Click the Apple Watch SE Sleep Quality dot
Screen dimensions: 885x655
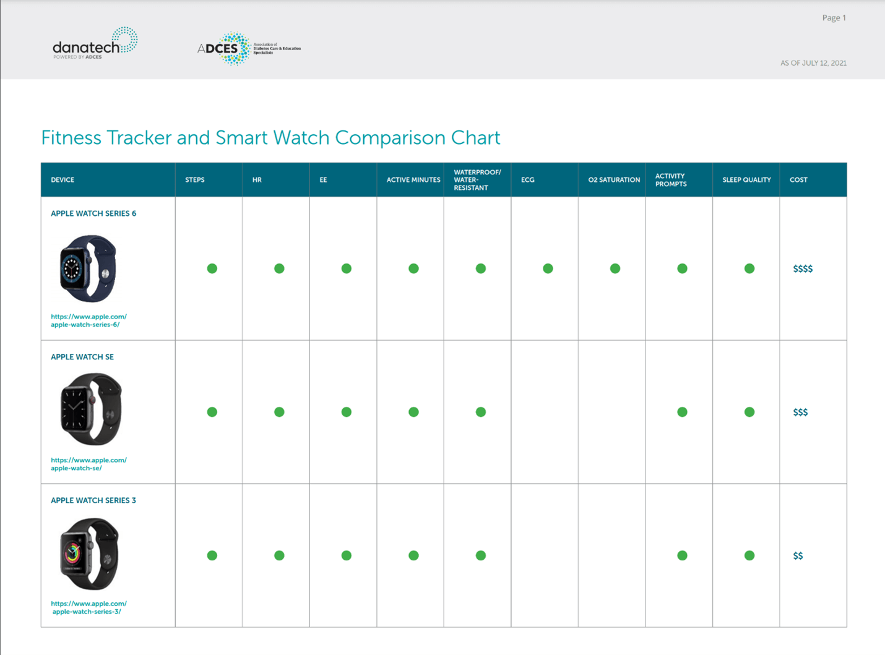click(x=749, y=412)
